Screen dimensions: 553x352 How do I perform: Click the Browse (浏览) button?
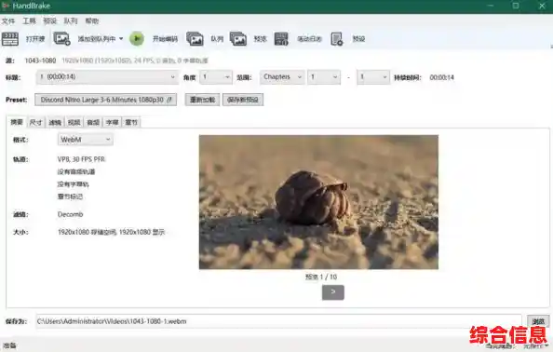click(x=538, y=321)
